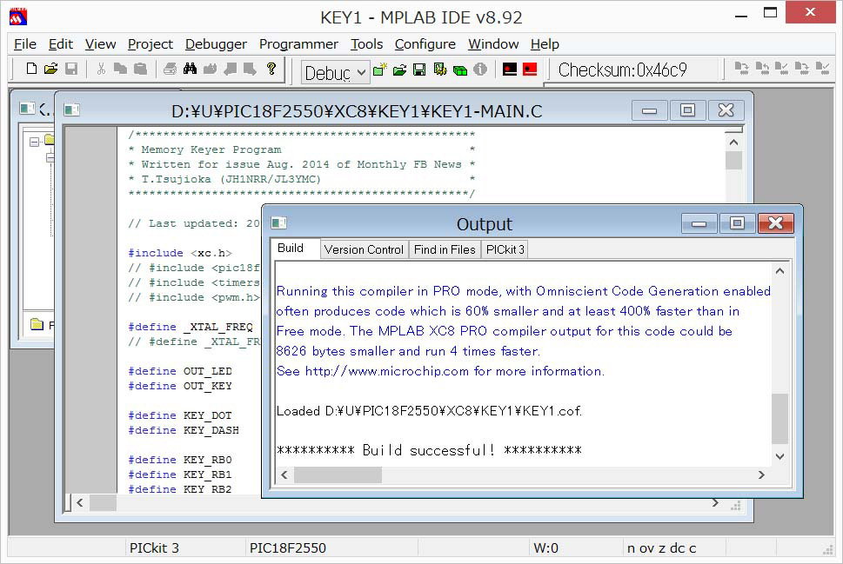
Task: Switch to the PICkit 3 output tab
Action: coord(505,249)
